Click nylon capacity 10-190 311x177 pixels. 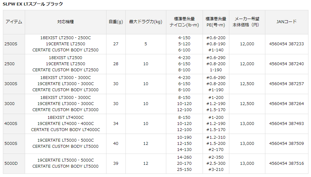pos(184,137)
